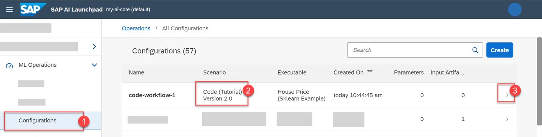Follow the Operations breadcrumb link
This screenshot has width=542, height=137.
point(136,28)
